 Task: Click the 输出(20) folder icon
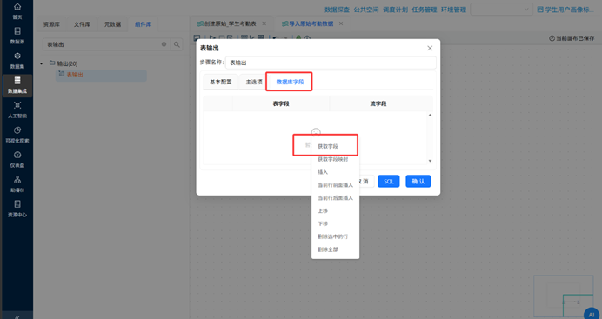point(52,63)
